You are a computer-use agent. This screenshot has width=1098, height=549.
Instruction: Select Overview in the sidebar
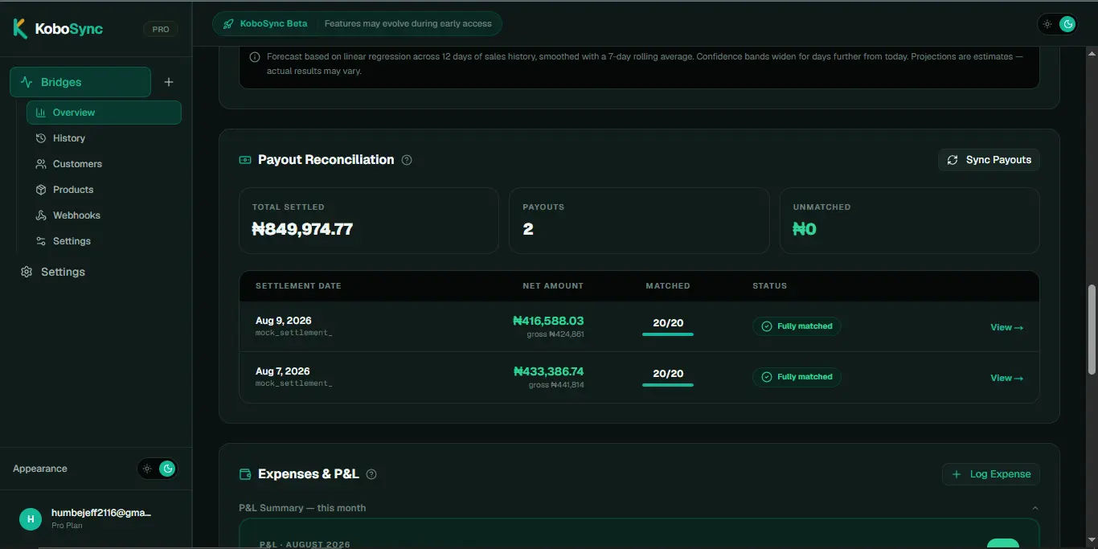pos(104,113)
